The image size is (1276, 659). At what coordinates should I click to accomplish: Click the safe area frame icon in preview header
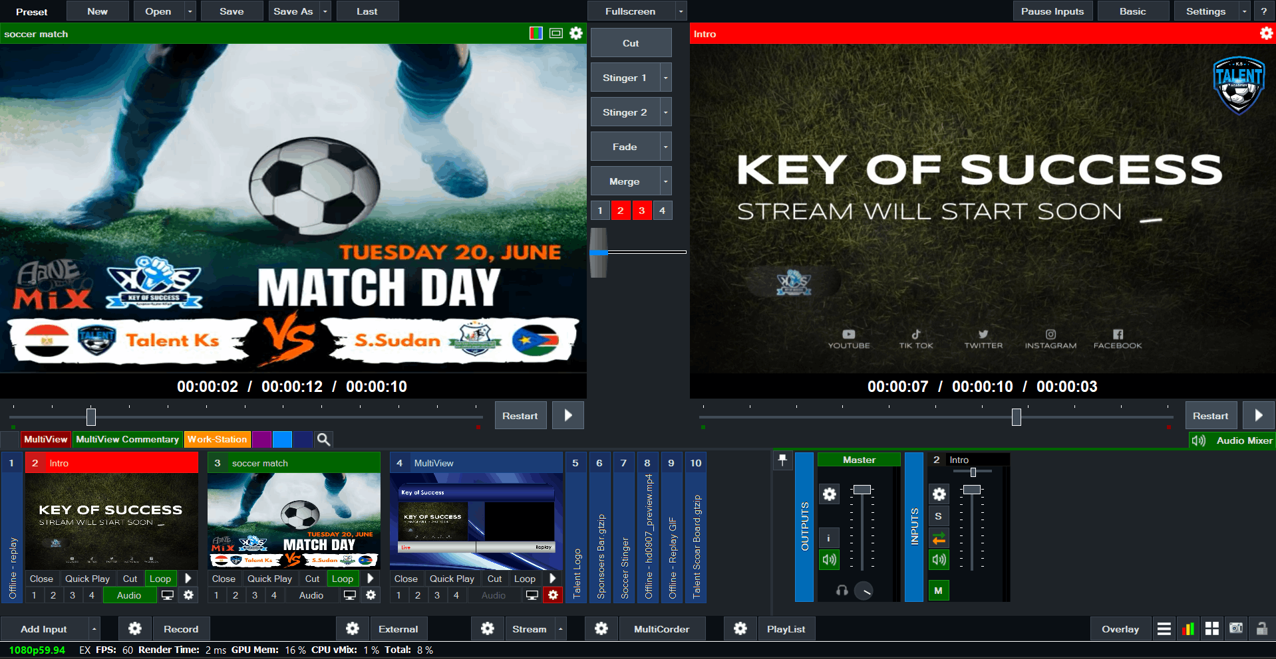click(556, 33)
